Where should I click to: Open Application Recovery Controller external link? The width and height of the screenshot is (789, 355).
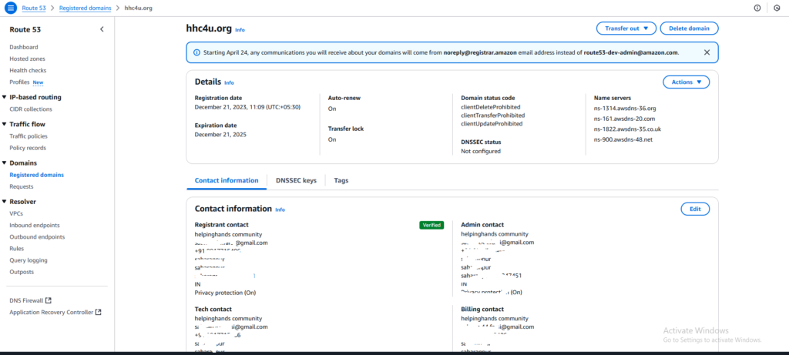(55, 312)
